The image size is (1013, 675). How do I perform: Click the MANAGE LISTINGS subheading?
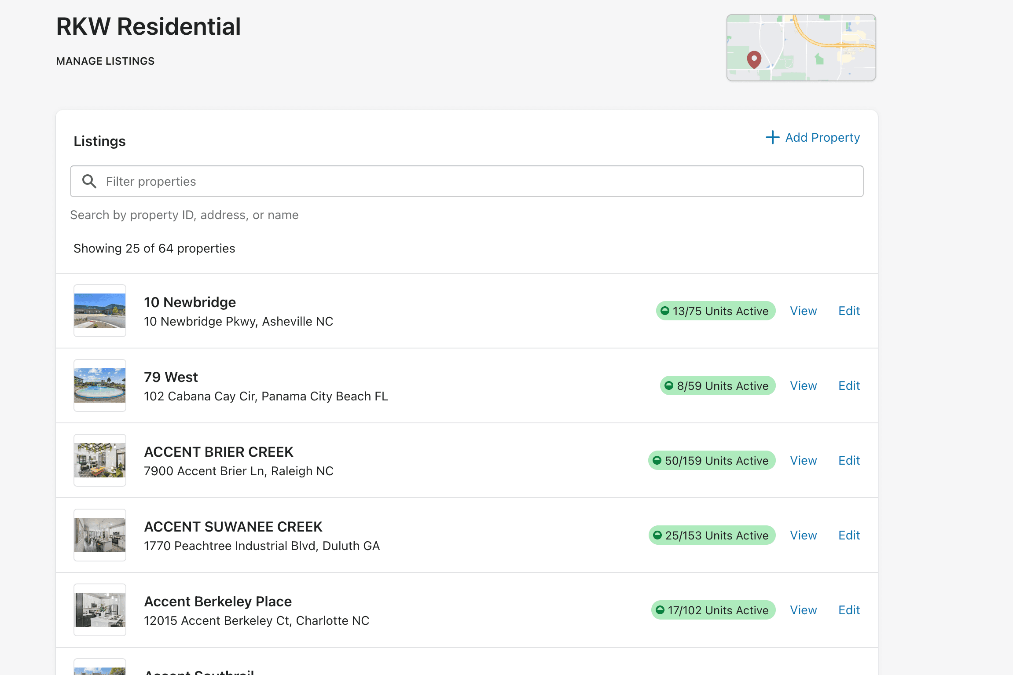(105, 61)
